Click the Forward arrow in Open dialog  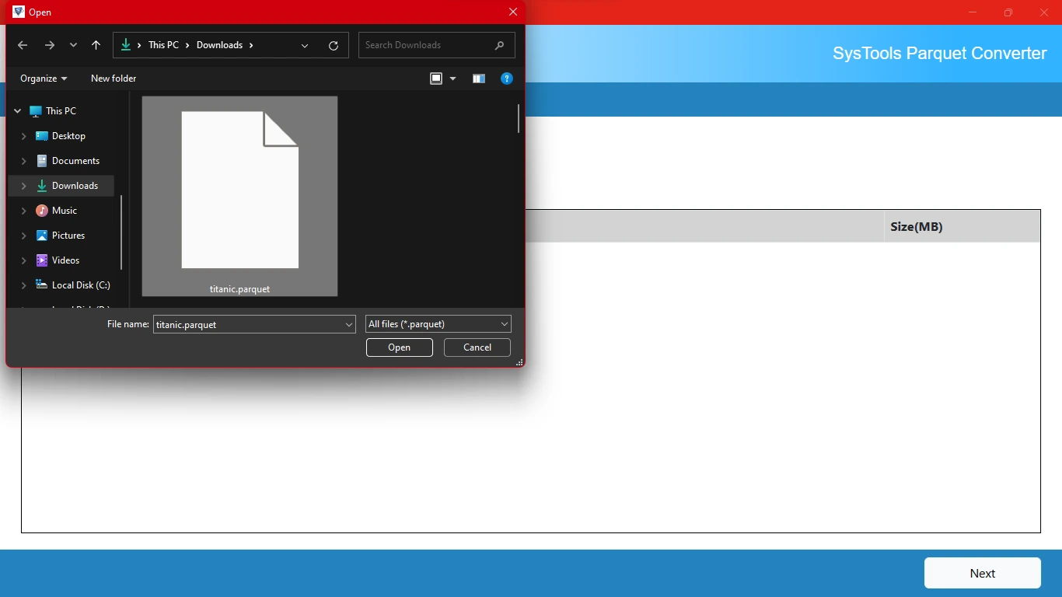pyautogui.click(x=50, y=45)
